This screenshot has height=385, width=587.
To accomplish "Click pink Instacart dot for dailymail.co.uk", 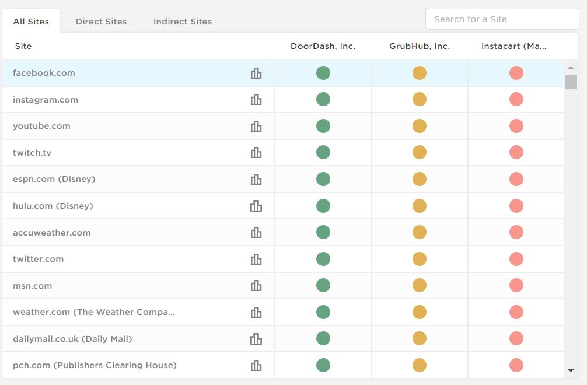I will (516, 338).
